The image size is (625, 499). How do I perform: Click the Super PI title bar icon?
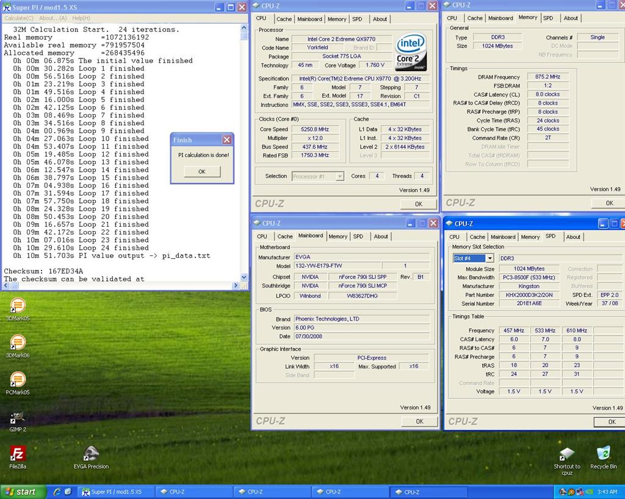6,7
